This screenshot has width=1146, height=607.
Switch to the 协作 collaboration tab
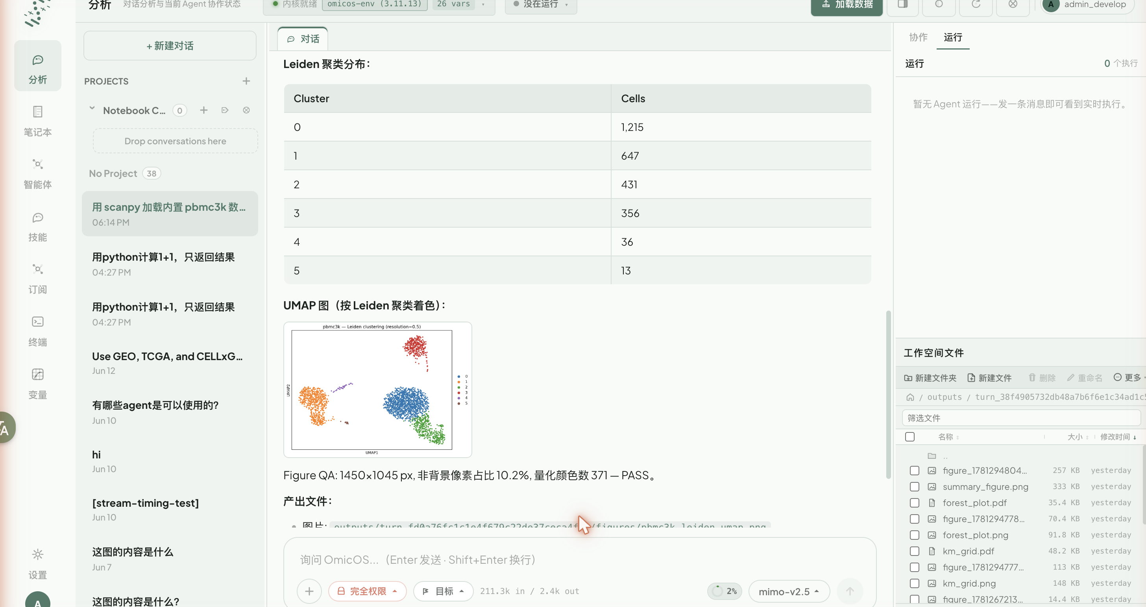tap(918, 37)
